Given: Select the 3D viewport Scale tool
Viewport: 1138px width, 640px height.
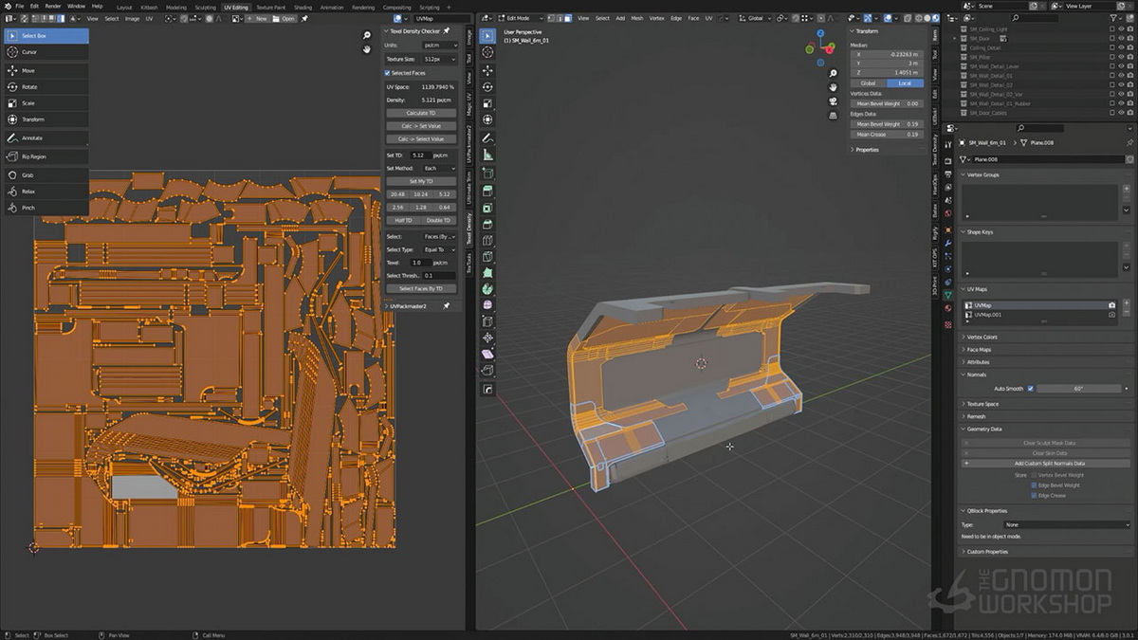Looking at the screenshot, I should 487,103.
